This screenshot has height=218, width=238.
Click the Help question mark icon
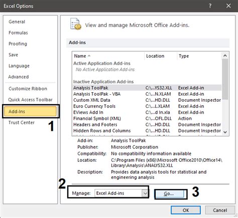[x=210, y=6]
